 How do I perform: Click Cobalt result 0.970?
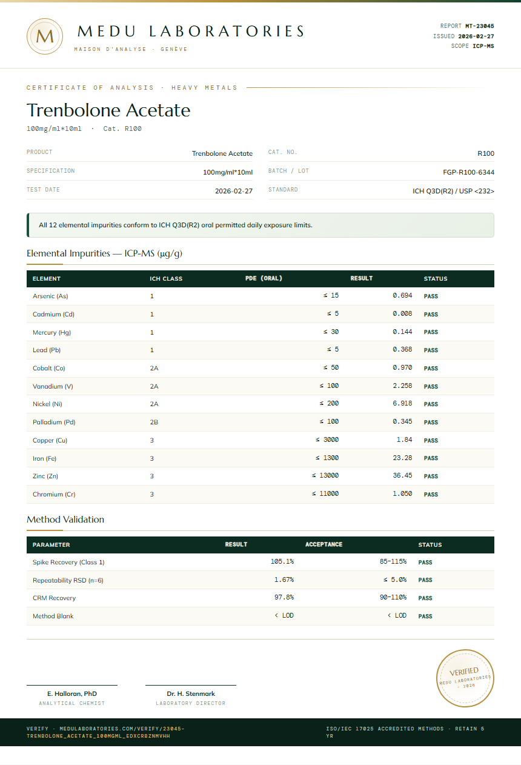point(402,368)
